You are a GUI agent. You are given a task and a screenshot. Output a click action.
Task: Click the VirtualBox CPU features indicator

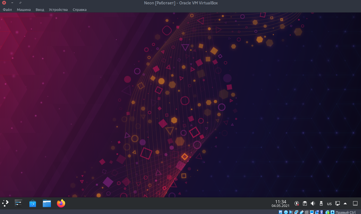(x=322, y=212)
